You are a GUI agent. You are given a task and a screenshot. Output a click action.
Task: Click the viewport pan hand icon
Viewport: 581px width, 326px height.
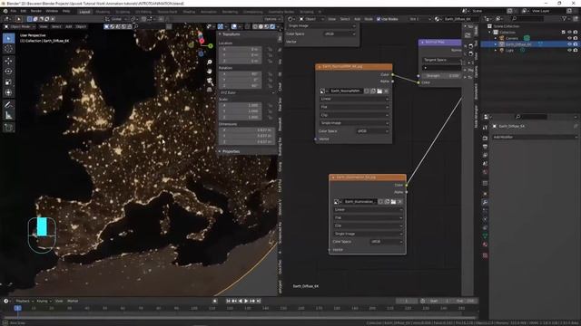click(210, 71)
